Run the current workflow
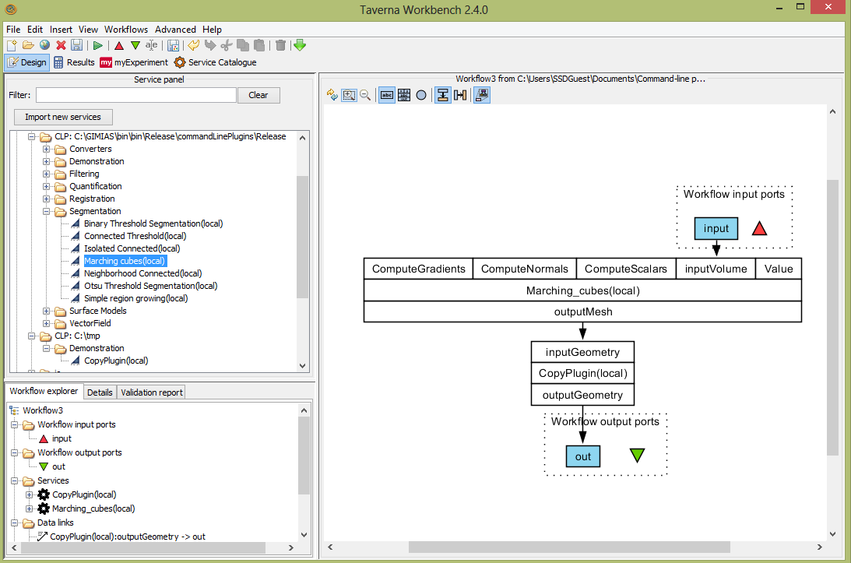851x563 pixels. point(97,46)
